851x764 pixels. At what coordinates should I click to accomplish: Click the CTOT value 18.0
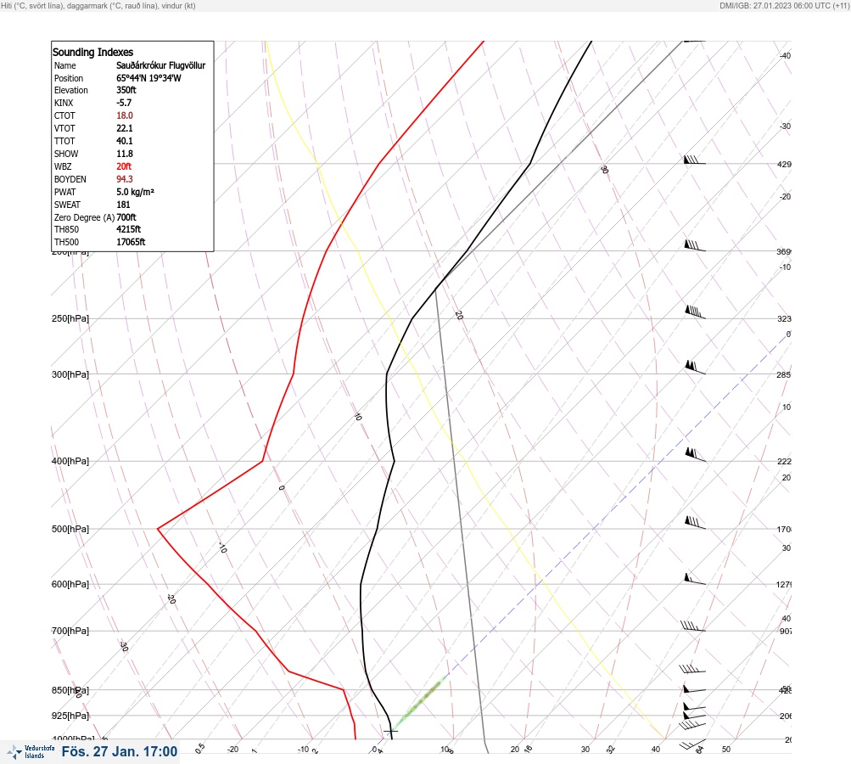(124, 115)
